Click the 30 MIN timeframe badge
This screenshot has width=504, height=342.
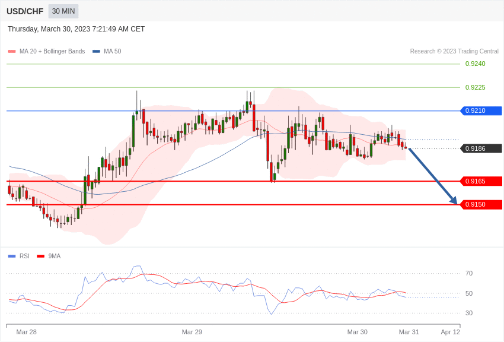[63, 11]
